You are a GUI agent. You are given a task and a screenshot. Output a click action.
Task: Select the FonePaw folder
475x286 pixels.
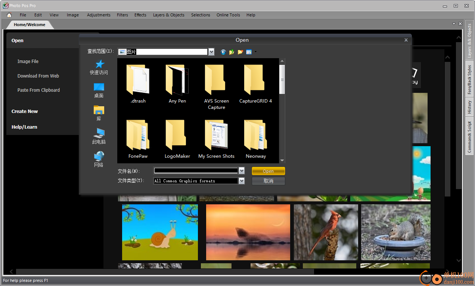pos(138,139)
